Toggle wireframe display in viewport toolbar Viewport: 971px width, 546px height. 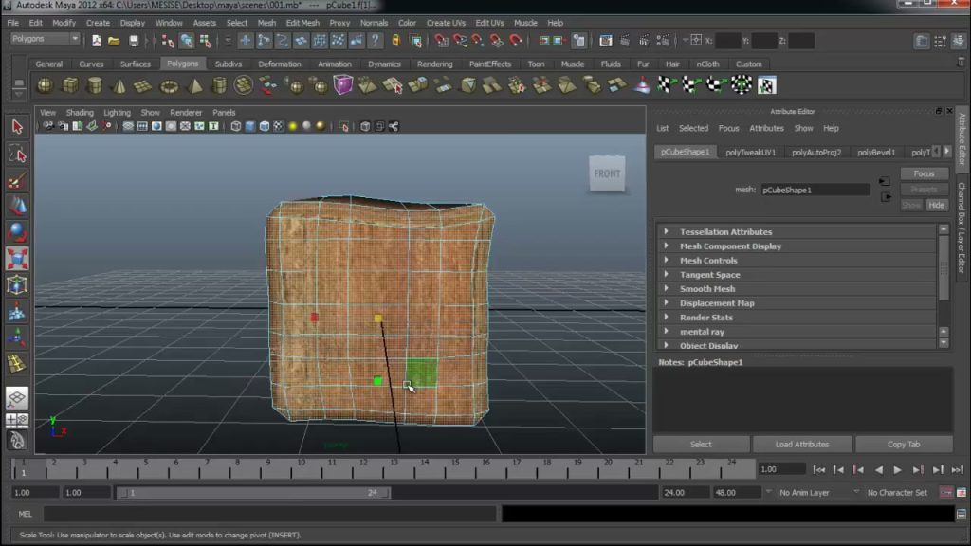tap(236, 126)
